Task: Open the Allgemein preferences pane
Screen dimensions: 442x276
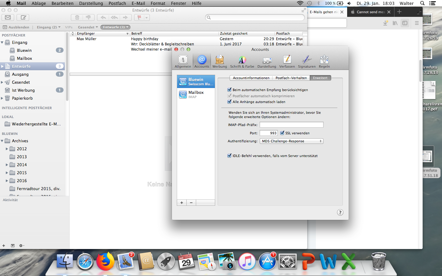Action: click(x=183, y=61)
